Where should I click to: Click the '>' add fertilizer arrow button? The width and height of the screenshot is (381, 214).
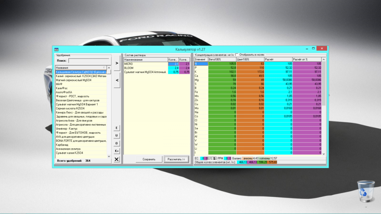pyautogui.click(x=117, y=63)
